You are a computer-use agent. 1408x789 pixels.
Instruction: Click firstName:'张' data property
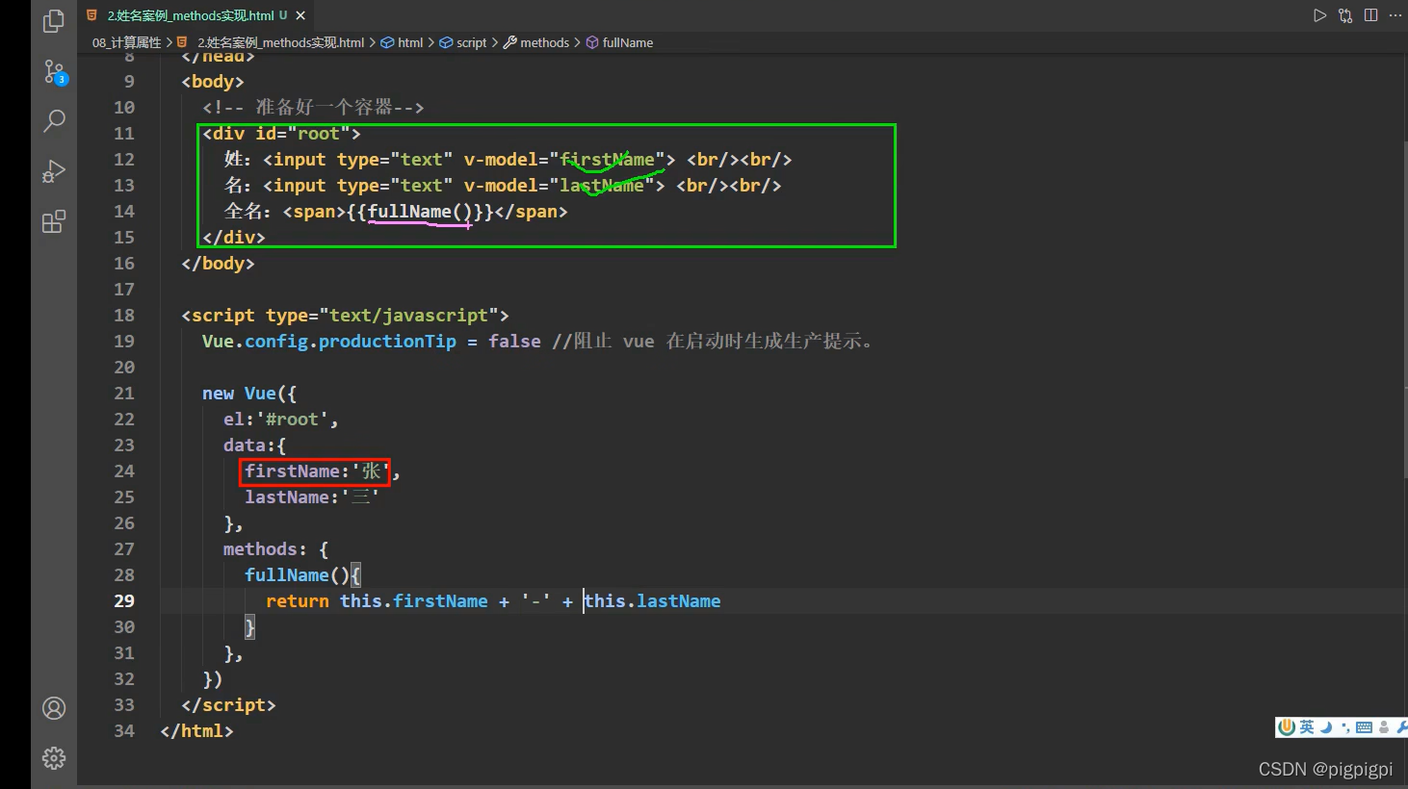coord(317,471)
